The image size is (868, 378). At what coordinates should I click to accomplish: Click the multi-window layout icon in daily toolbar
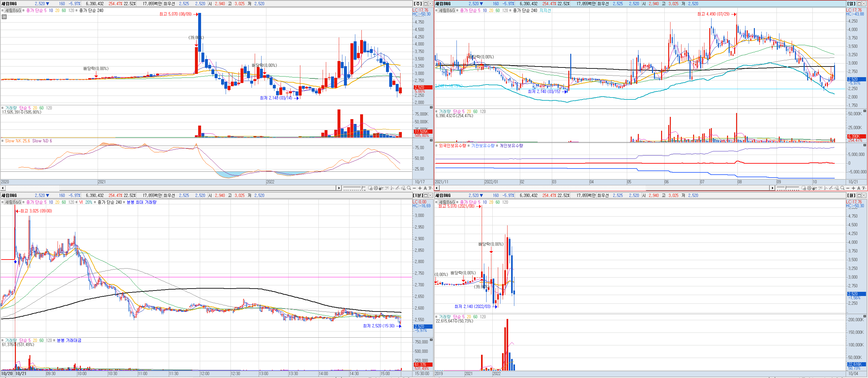coord(804,188)
